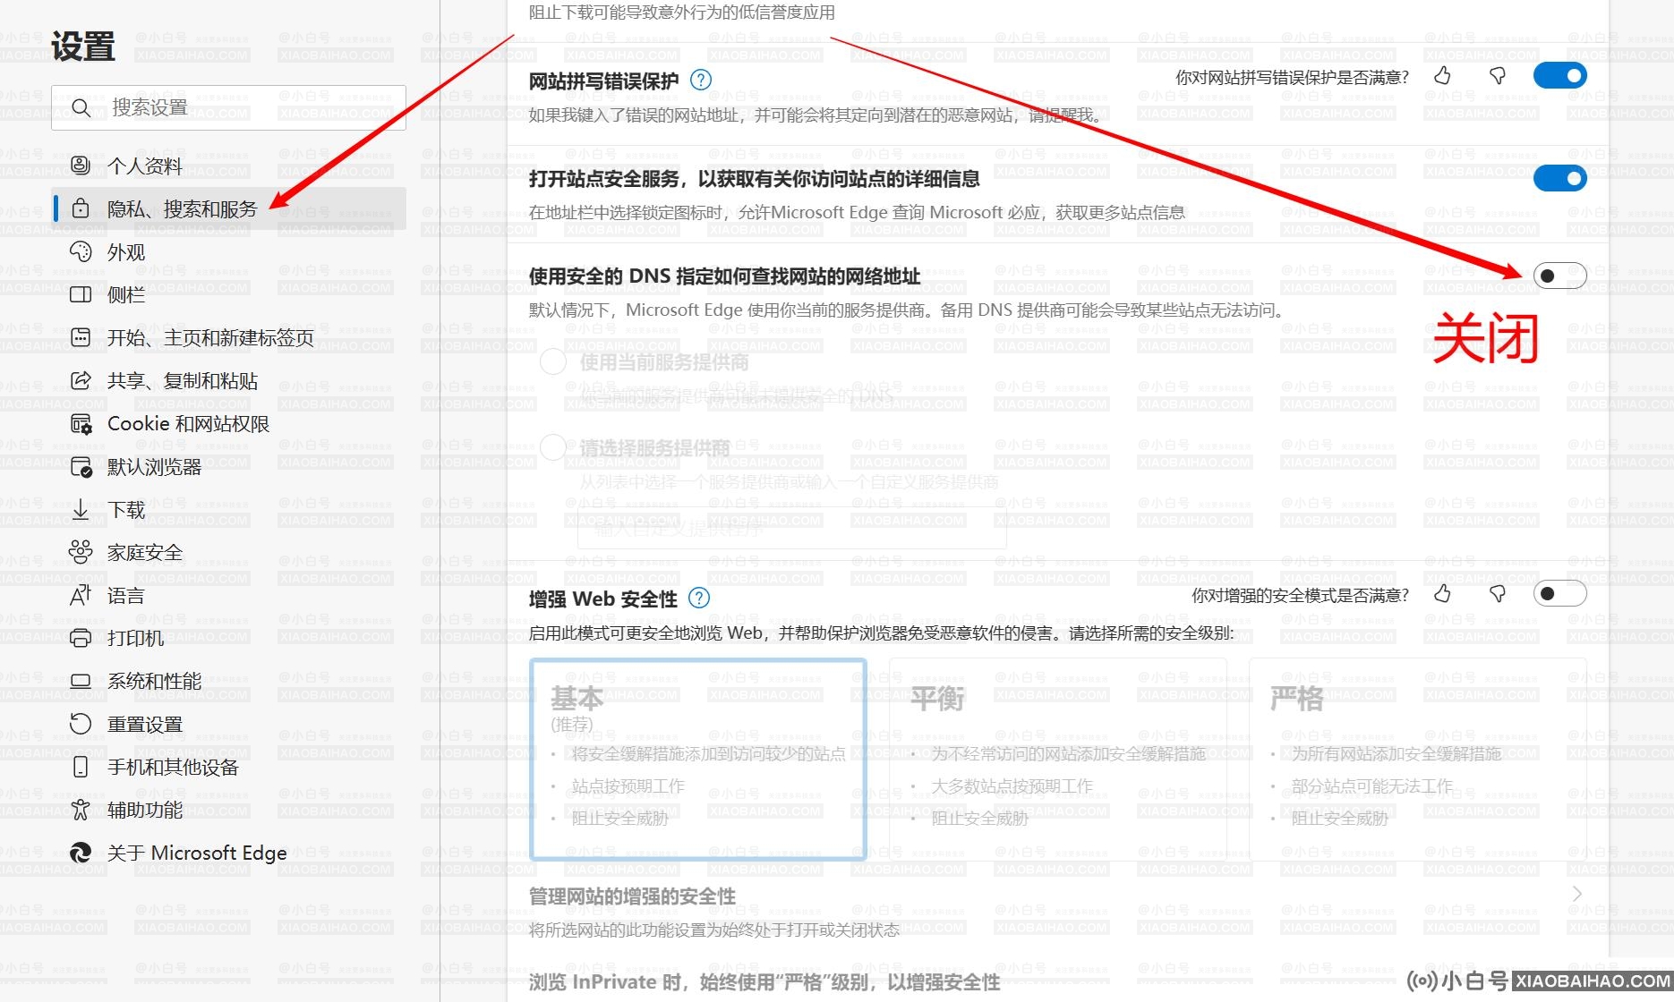1674x1002 pixels.
Task: Click 使用安全的 DNS 指定如何查找网站的网络地址 heading
Action: click(724, 276)
